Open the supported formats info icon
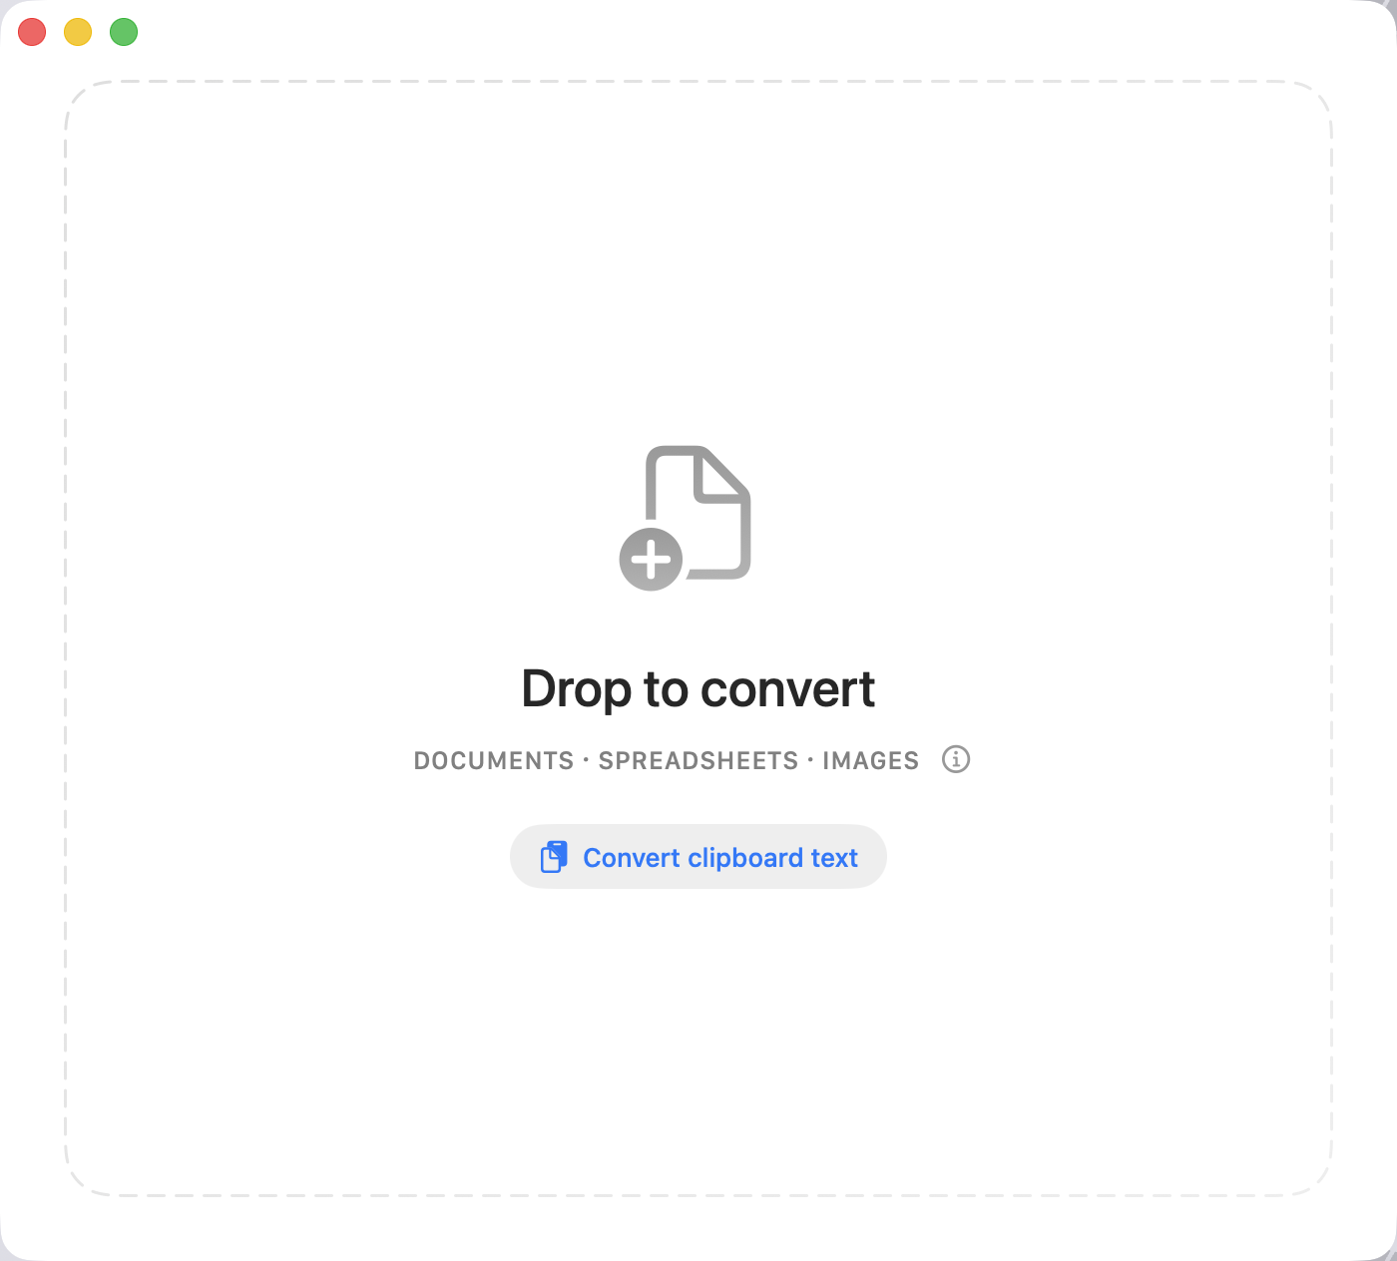The height and width of the screenshot is (1261, 1397). coord(956,759)
